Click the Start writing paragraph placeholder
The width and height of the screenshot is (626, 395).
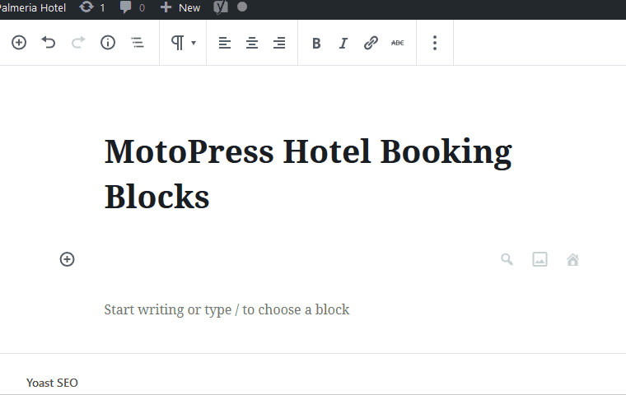[x=227, y=309]
